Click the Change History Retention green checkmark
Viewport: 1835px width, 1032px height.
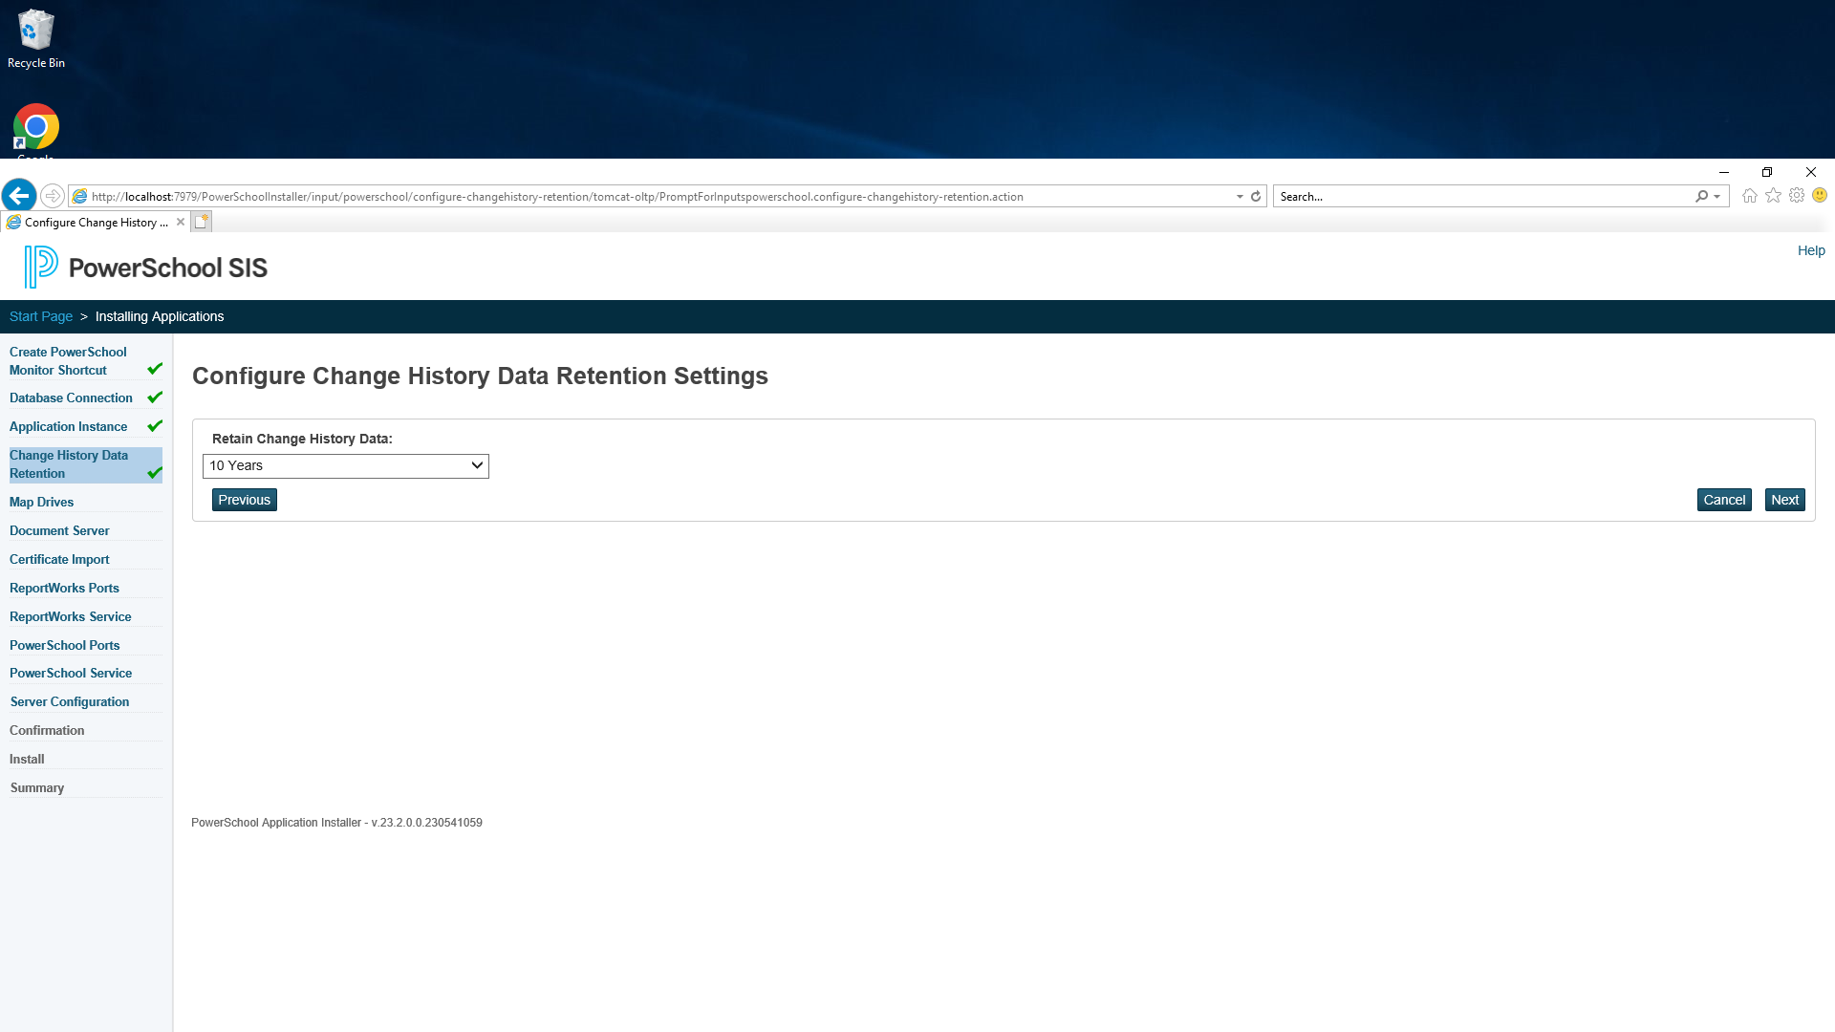click(155, 472)
